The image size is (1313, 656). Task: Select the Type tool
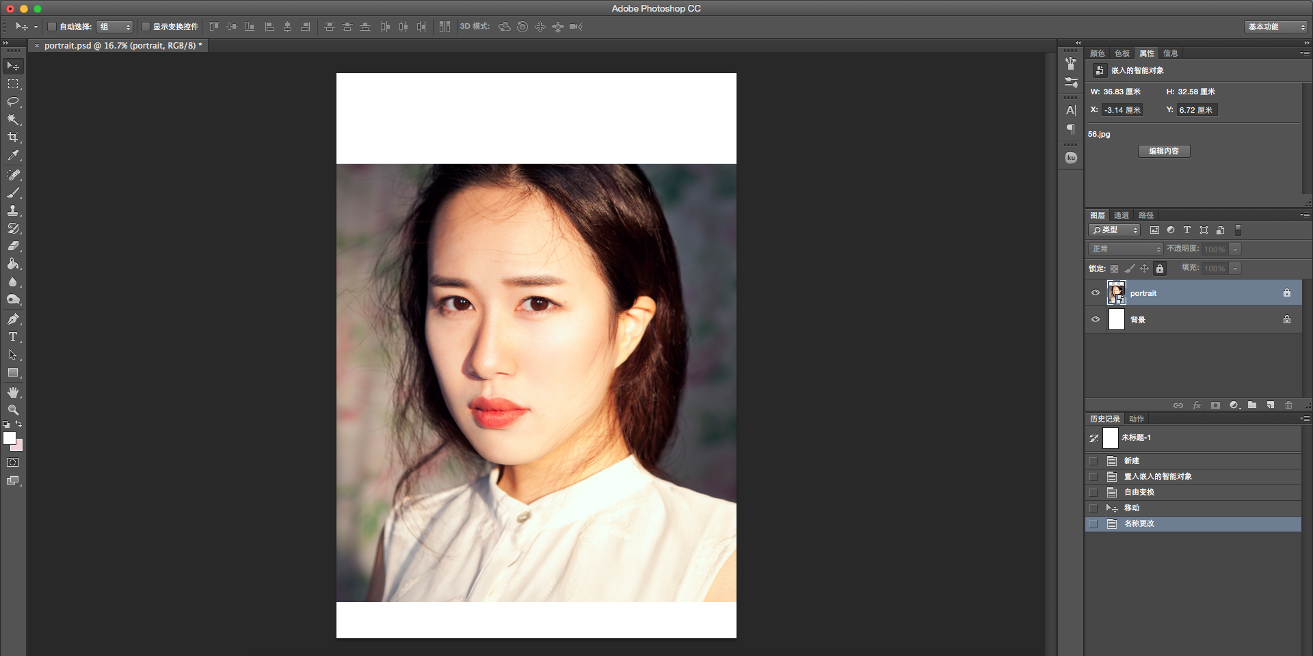click(x=13, y=337)
